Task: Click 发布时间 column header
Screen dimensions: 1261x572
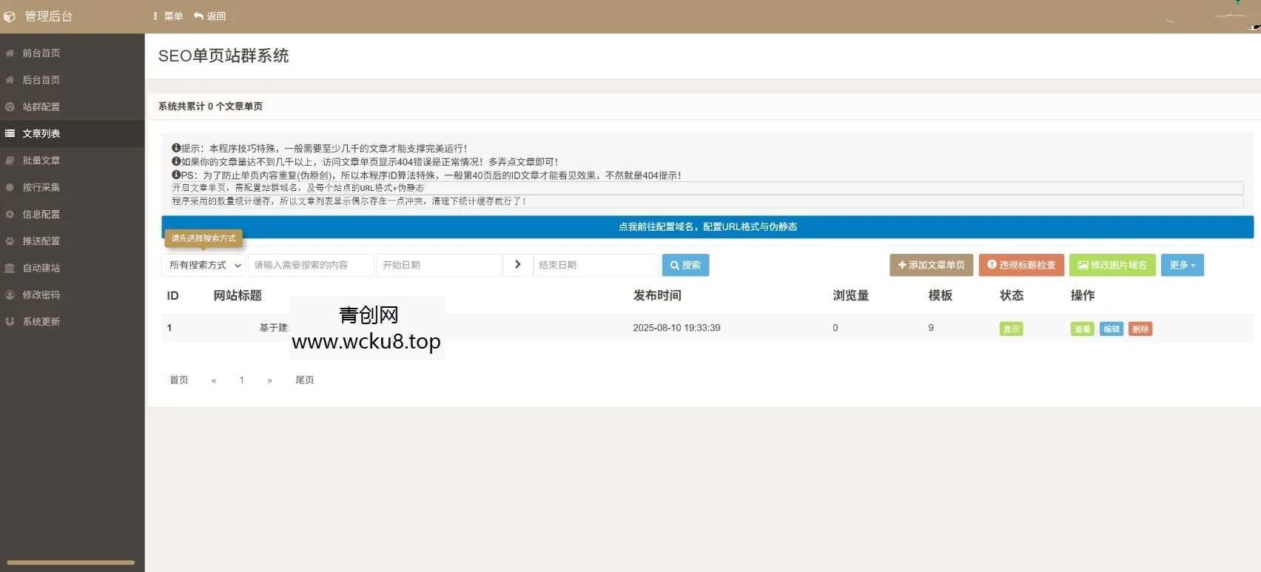Action: click(657, 295)
